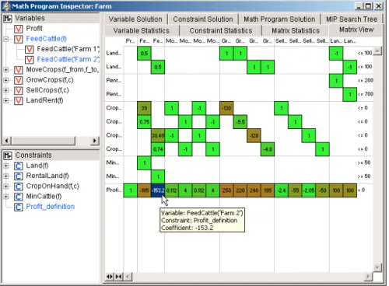Expand the GrowCrops(f,c) variable node
Image resolution: width=389 pixels, height=286 pixels.
6,80
